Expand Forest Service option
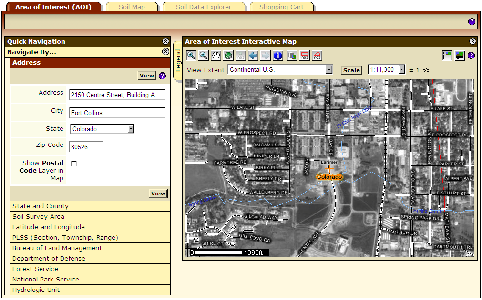This screenshot has width=482, height=300. pos(90,269)
